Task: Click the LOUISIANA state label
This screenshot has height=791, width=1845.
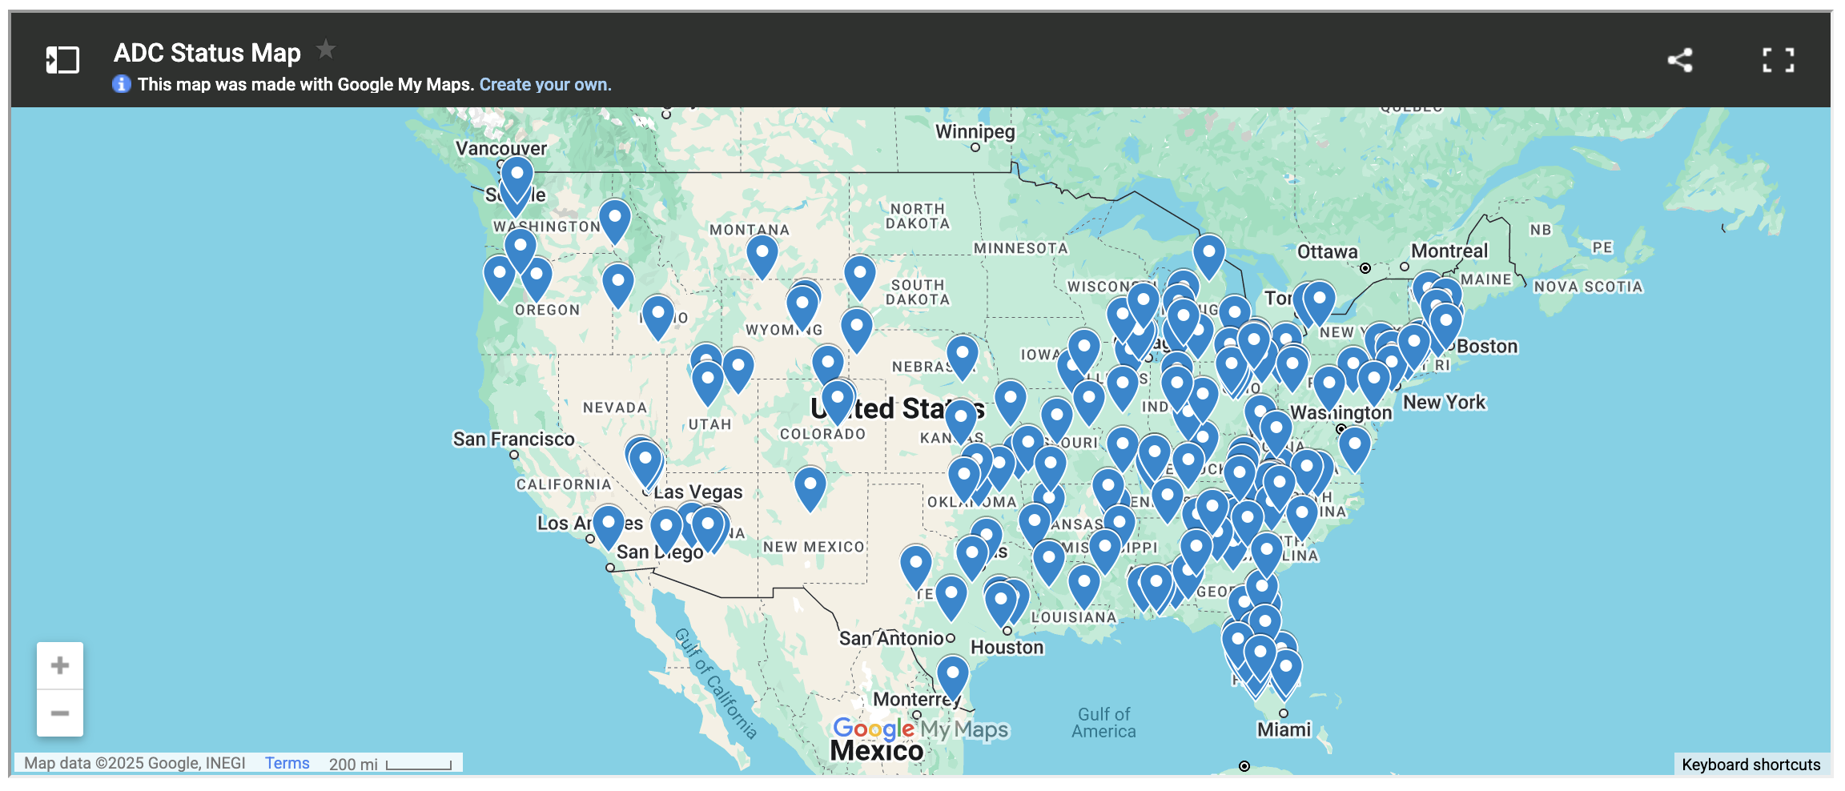Action: (x=1074, y=617)
